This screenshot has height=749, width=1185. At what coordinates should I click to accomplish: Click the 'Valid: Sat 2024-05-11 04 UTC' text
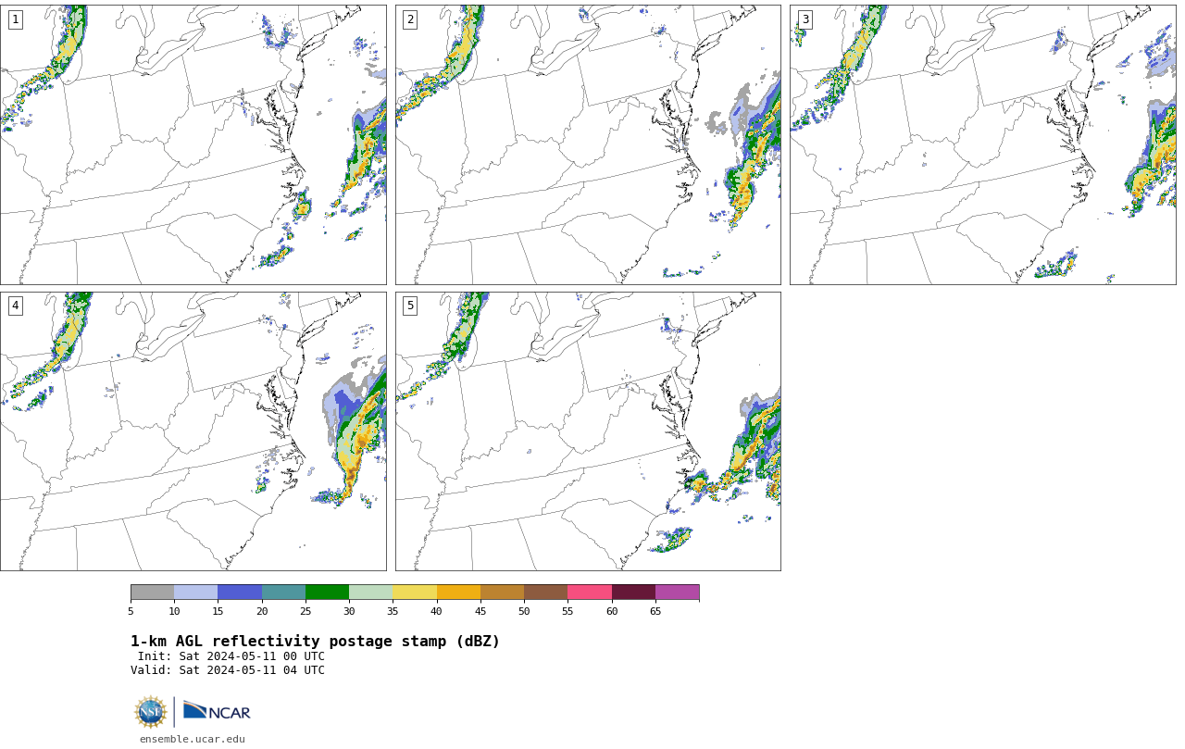[x=228, y=670]
